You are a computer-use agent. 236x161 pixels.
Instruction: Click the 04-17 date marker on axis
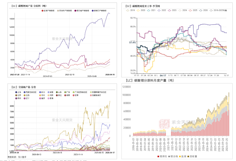(163, 75)
